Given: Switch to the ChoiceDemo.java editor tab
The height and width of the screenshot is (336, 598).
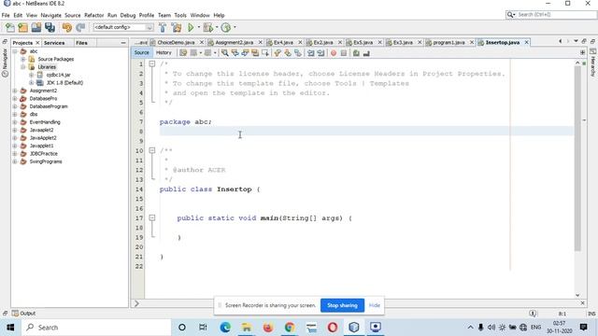Looking at the screenshot, I should [x=176, y=42].
